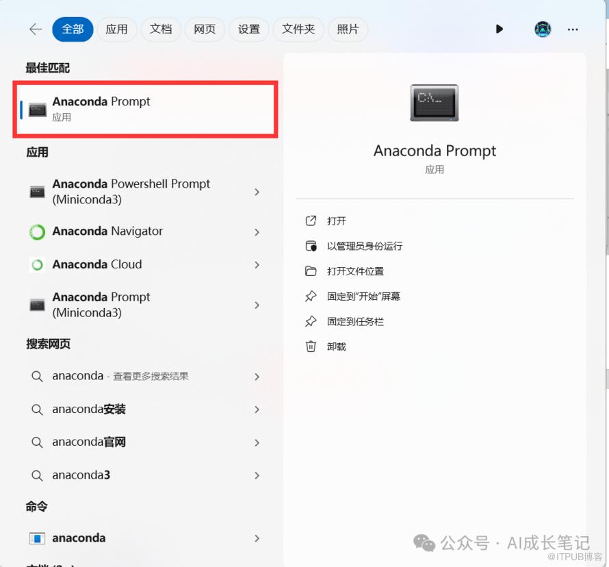This screenshot has height=567, width=609.
Task: Click the anaconda run command icon
Action: coord(37,539)
